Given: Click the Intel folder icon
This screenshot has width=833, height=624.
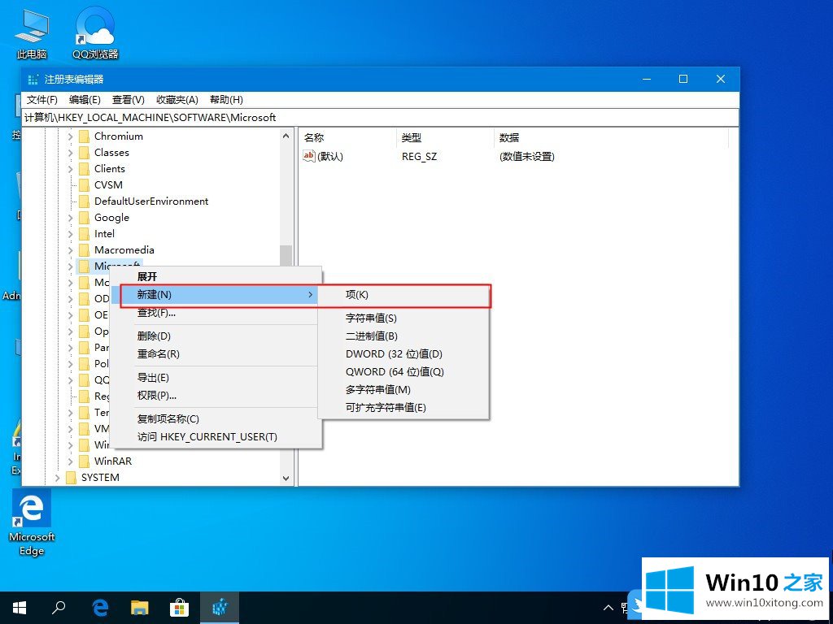Looking at the screenshot, I should point(84,234).
